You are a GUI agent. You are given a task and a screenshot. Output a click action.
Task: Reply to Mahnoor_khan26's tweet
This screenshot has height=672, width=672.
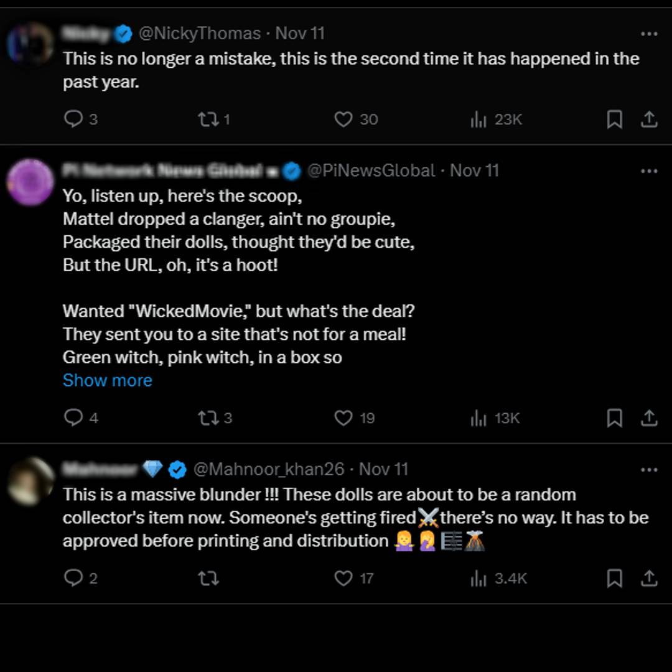73,578
